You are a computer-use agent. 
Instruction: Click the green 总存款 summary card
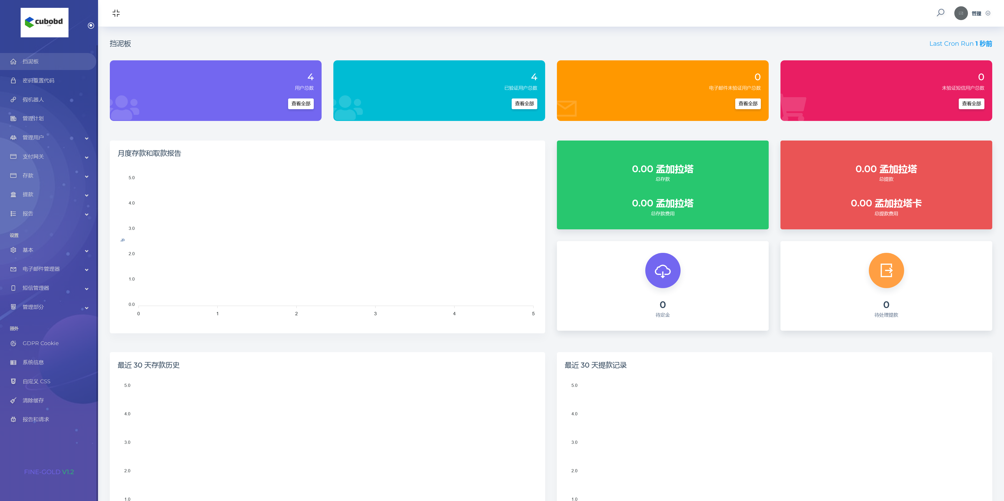tap(662, 185)
